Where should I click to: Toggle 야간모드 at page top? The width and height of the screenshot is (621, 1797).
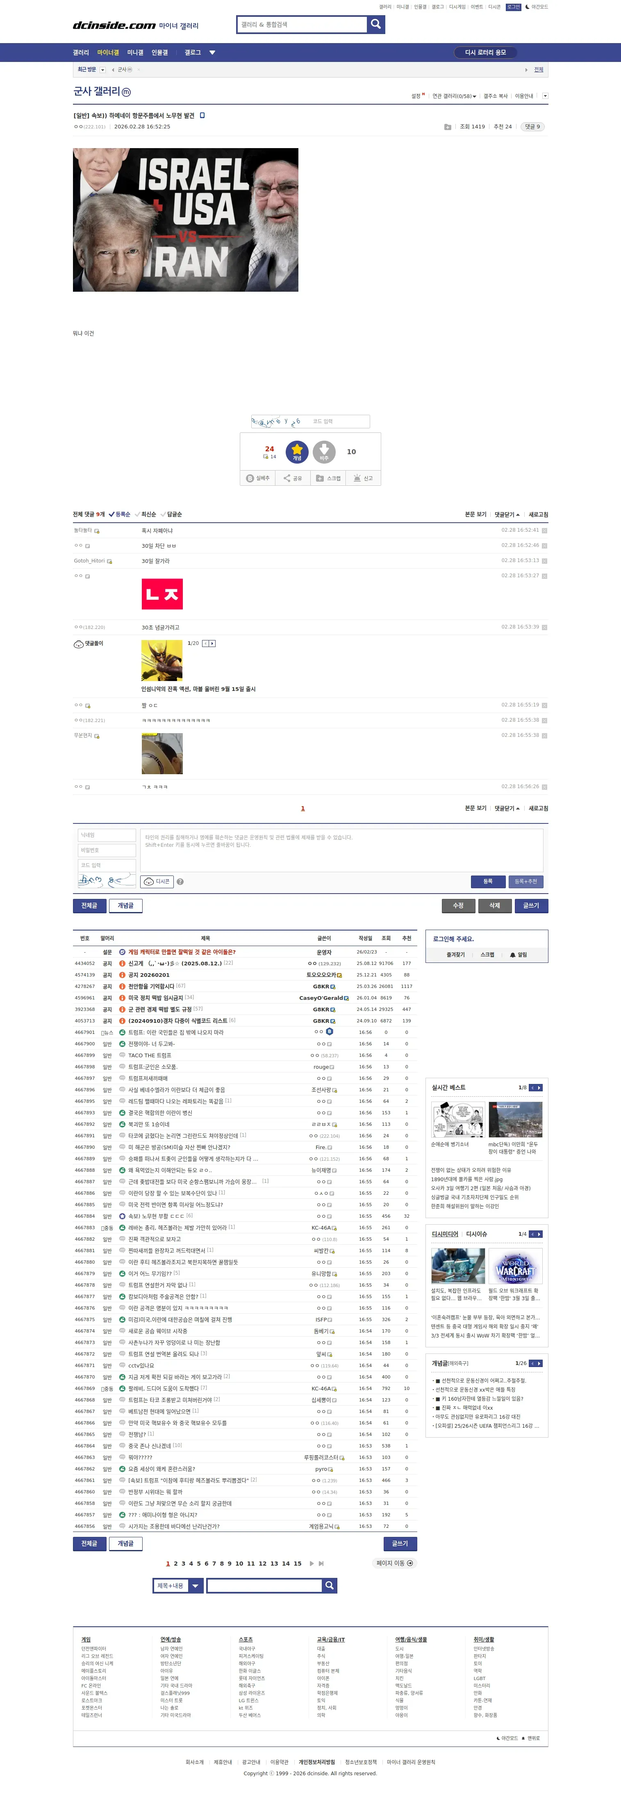(x=537, y=7)
